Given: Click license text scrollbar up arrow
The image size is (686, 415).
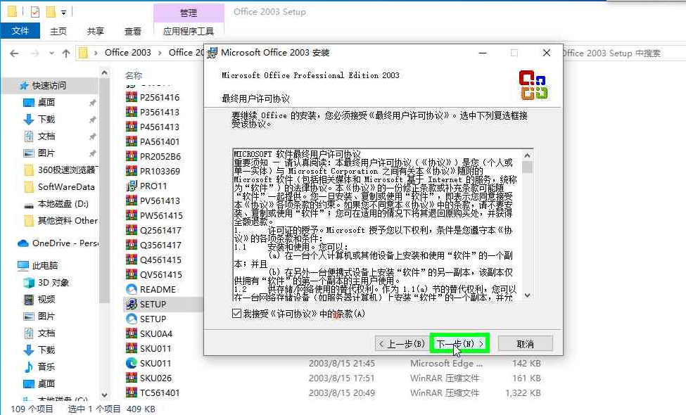Looking at the screenshot, I should click(527, 155).
